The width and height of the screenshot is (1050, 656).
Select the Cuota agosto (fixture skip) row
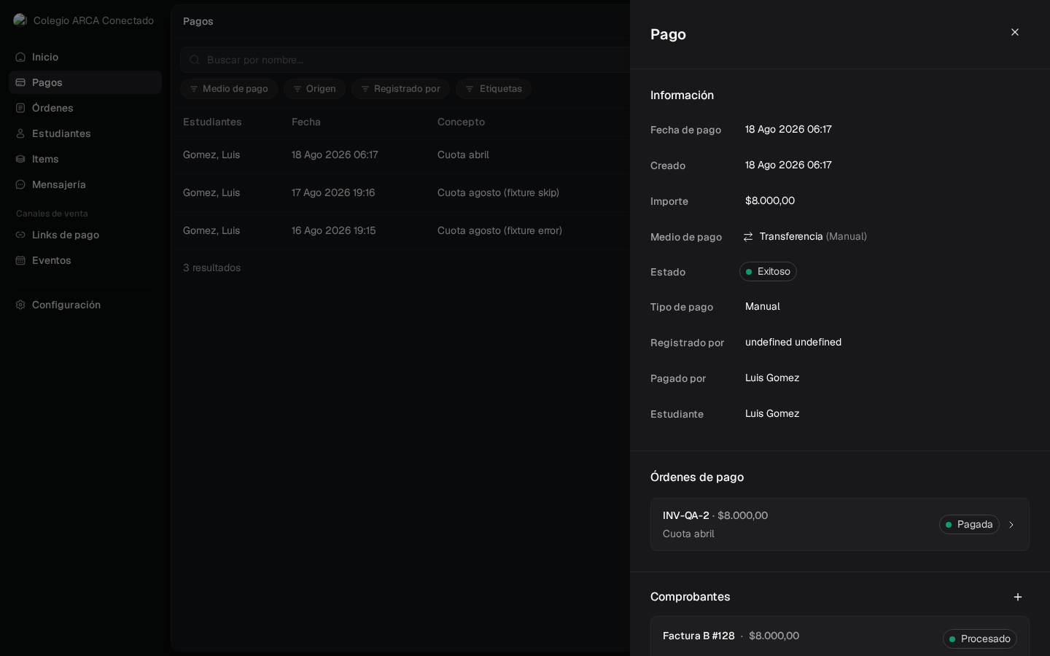click(400, 192)
